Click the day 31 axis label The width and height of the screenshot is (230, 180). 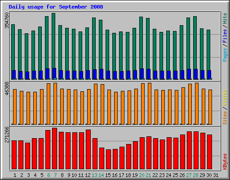216,175
